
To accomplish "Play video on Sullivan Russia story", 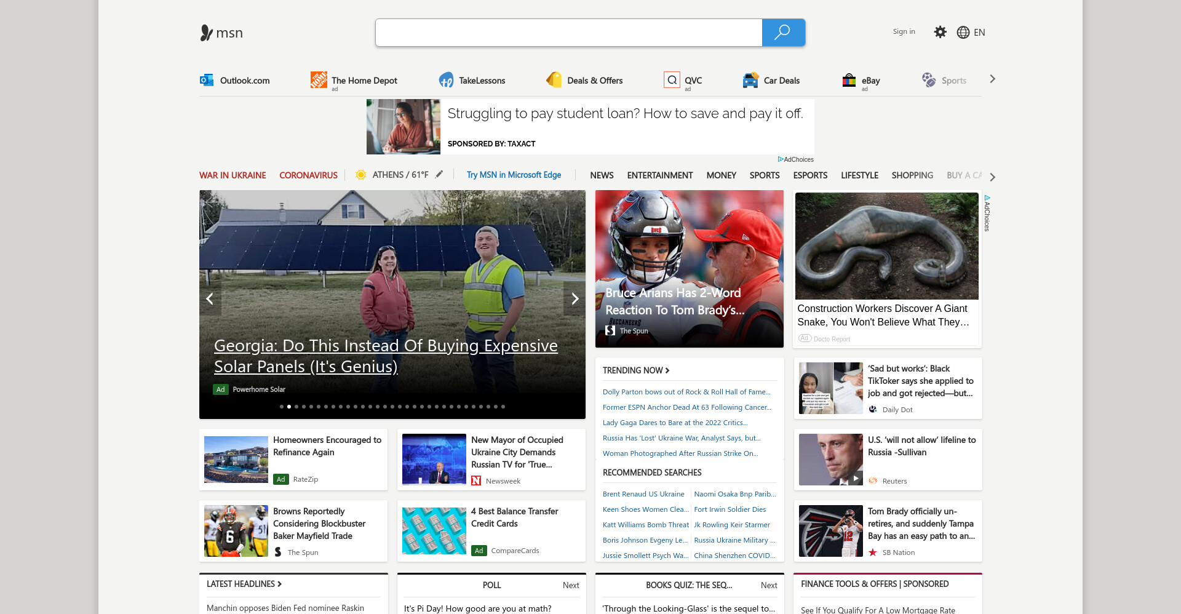I will click(x=856, y=478).
